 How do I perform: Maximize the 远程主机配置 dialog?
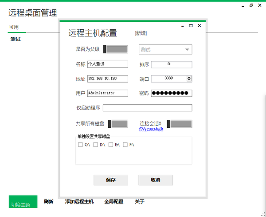(x=191, y=25)
